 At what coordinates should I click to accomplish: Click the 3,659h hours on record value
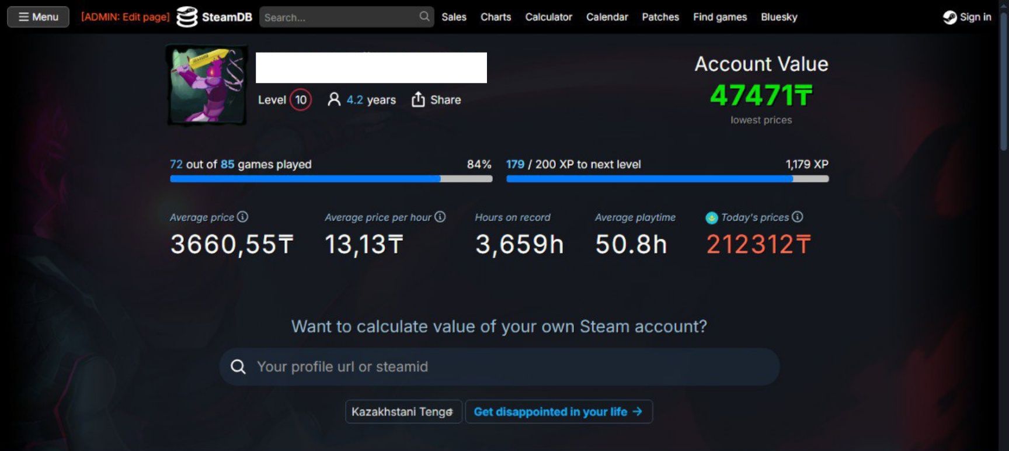[x=519, y=244]
